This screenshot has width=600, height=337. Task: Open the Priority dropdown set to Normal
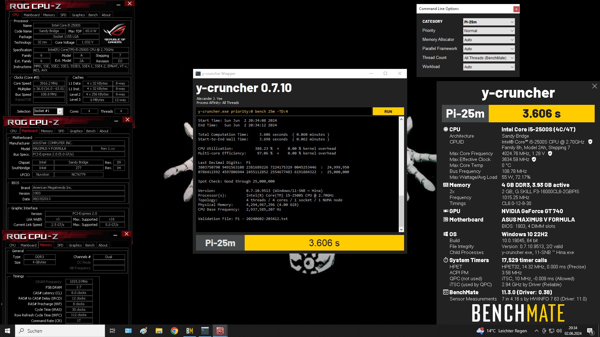pos(489,31)
